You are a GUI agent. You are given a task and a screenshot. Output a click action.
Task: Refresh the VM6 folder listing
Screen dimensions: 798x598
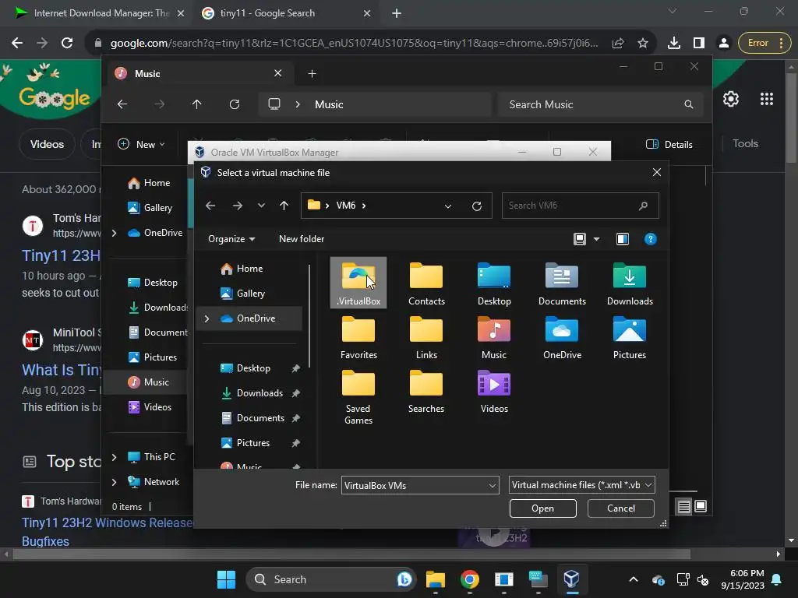click(477, 206)
